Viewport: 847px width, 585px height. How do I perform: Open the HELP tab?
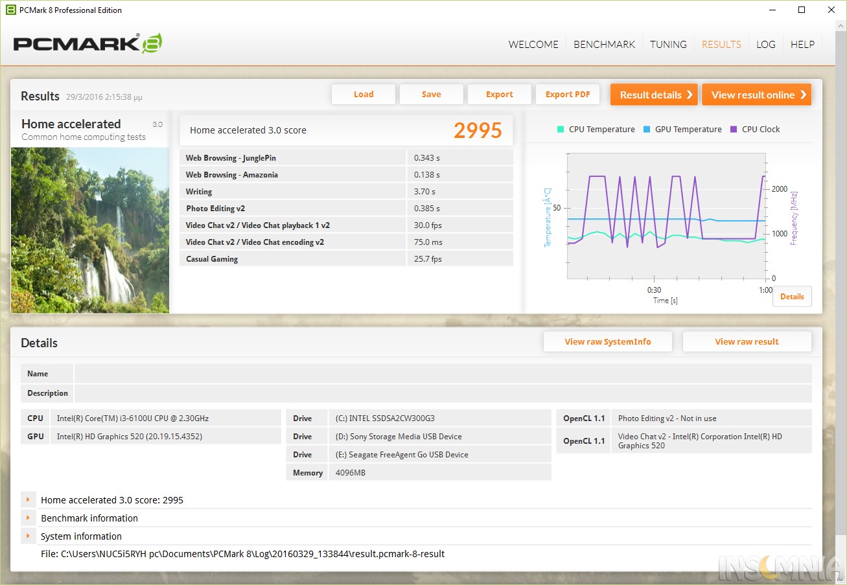[802, 45]
